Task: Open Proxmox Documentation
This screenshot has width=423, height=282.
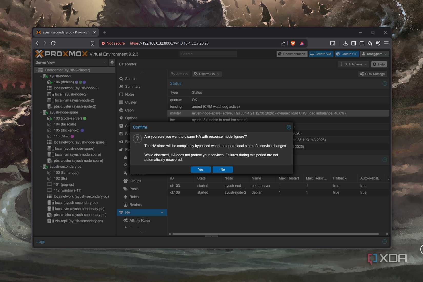Action: pyautogui.click(x=292, y=54)
